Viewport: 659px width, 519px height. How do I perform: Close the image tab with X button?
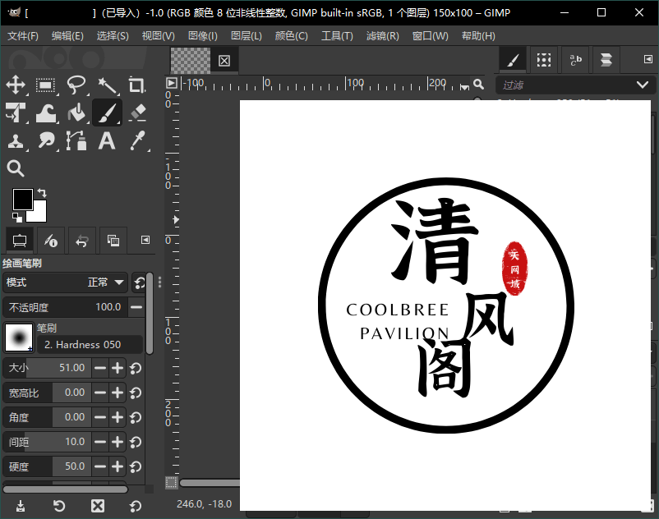(x=224, y=61)
